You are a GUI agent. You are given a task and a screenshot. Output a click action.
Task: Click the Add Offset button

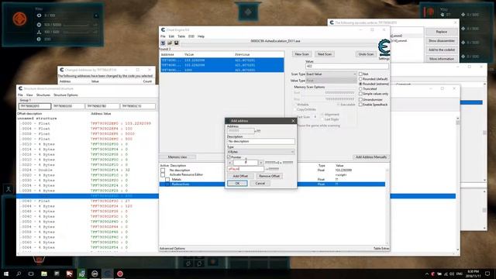point(240,176)
